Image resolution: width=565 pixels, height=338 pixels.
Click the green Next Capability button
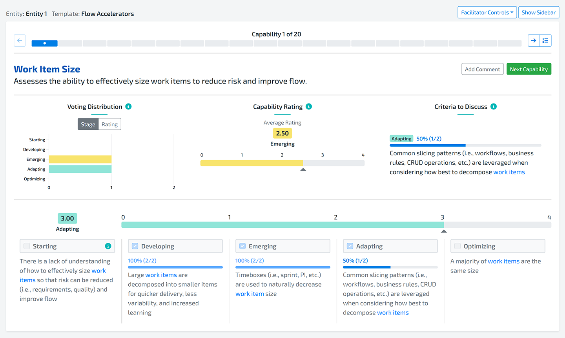point(529,69)
